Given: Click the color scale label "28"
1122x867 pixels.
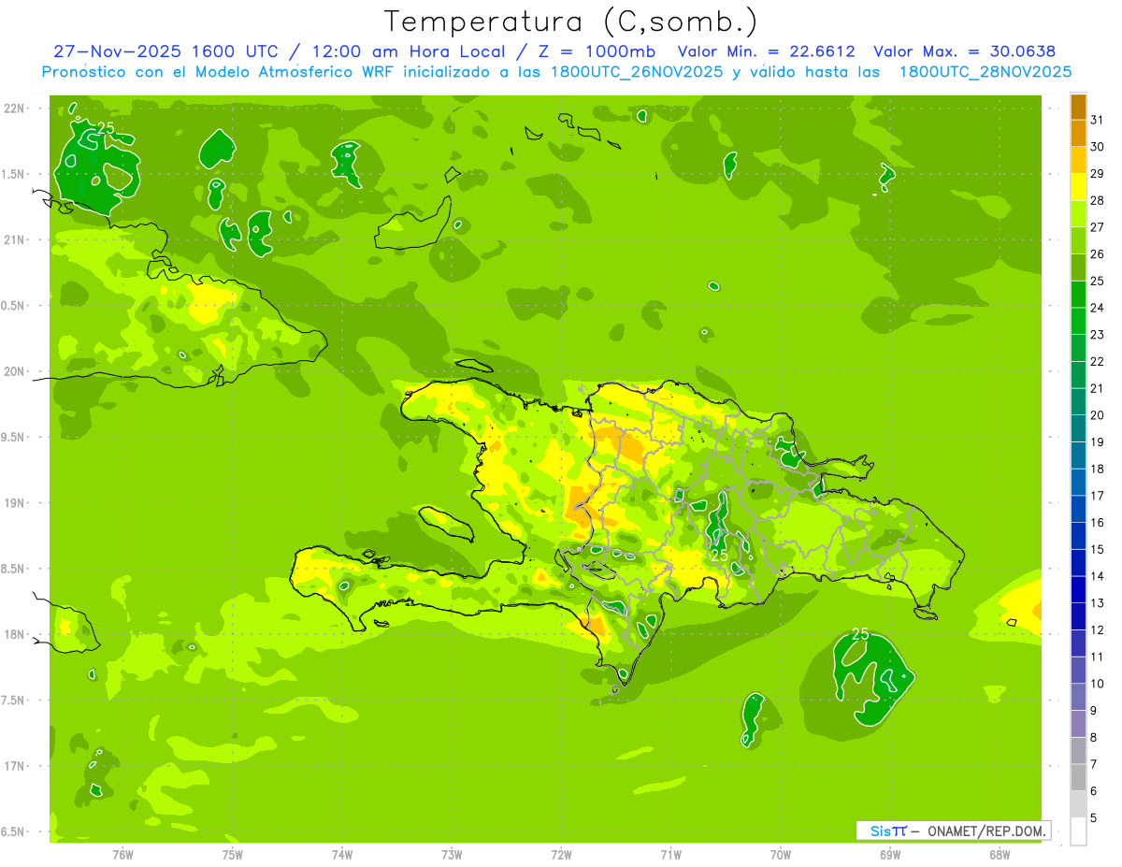Looking at the screenshot, I should (x=1098, y=200).
